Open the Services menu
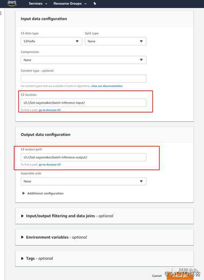The width and height of the screenshot is (204, 280). coord(38,4)
